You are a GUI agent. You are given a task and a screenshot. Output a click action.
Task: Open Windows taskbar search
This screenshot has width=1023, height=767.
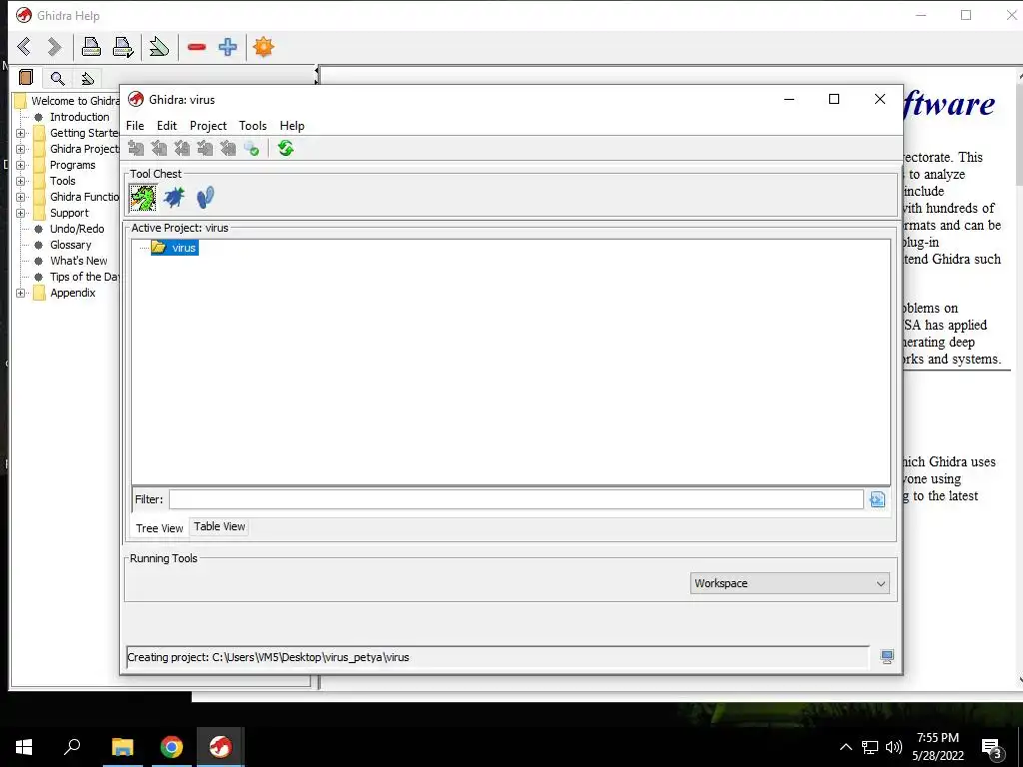click(72, 747)
